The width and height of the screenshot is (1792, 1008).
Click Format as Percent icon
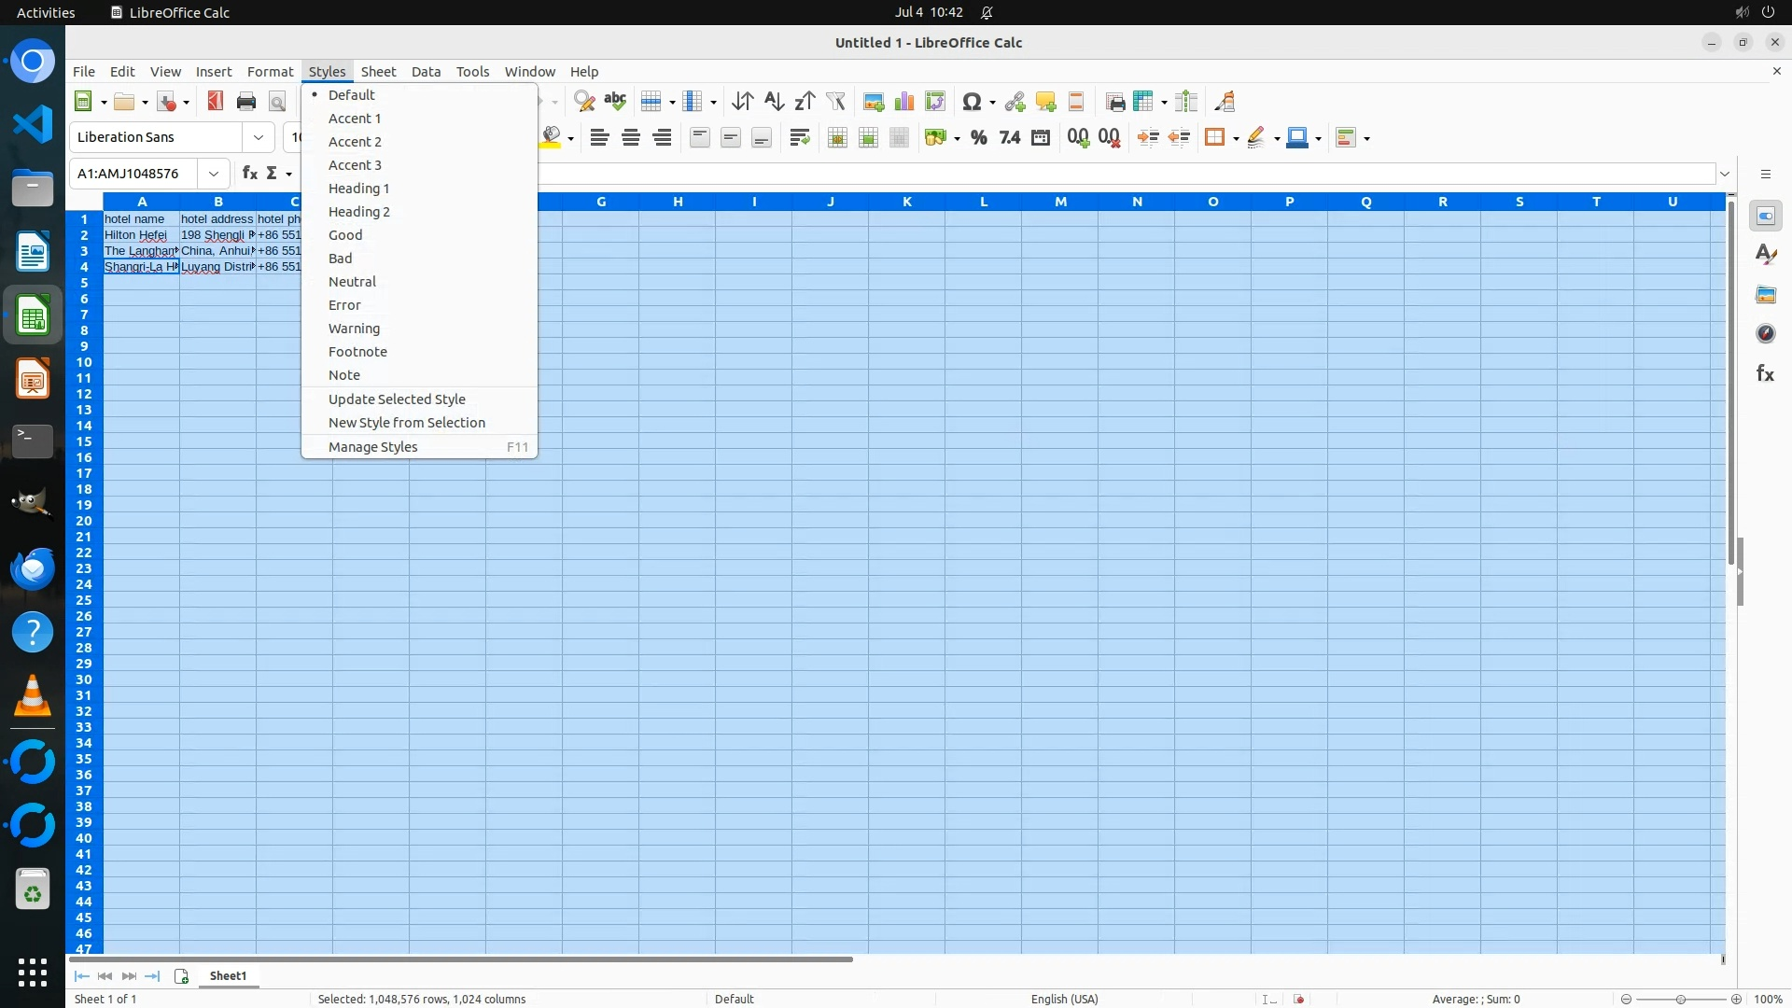978,138
